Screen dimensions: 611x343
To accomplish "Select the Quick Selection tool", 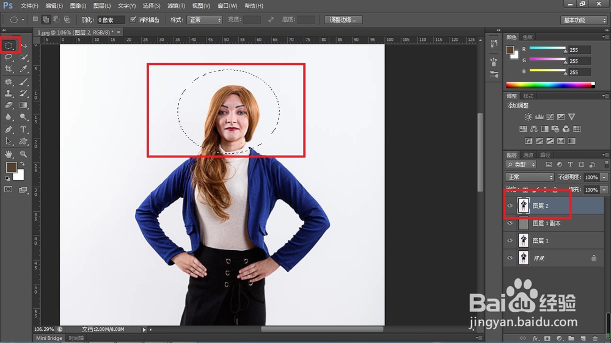I will point(24,57).
